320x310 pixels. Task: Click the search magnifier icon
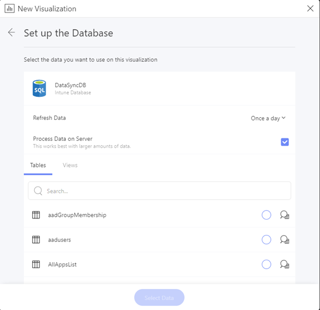(x=38, y=191)
